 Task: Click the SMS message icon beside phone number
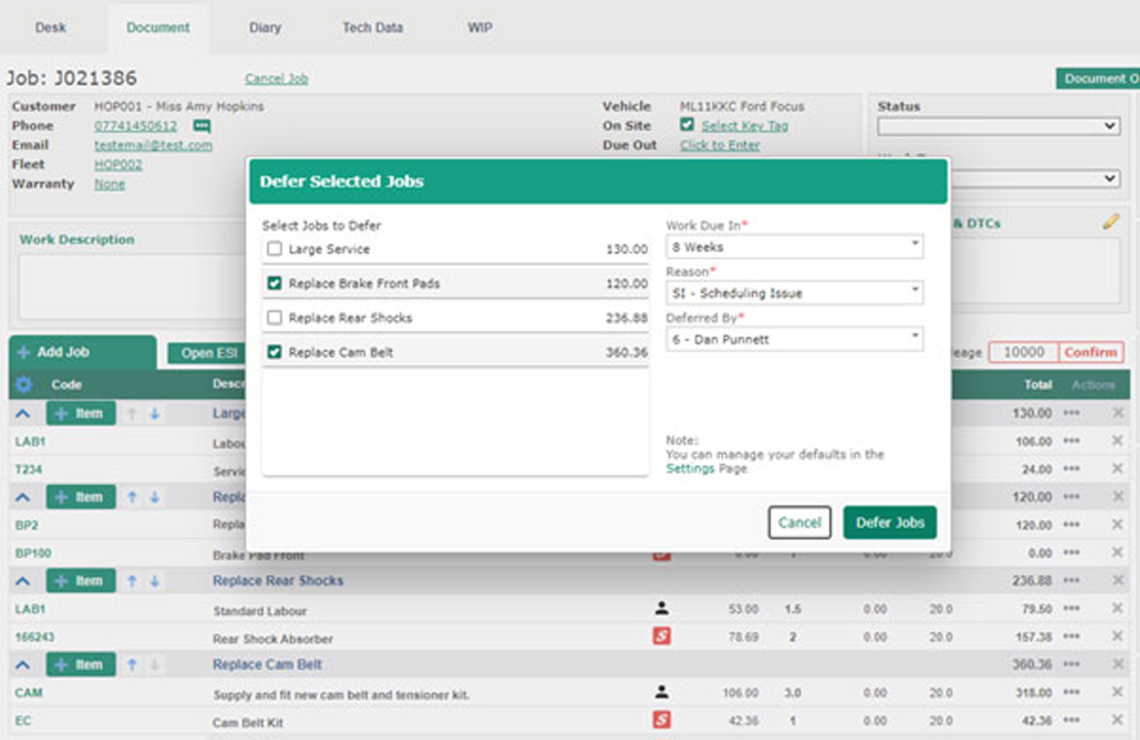pyautogui.click(x=201, y=126)
